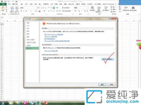Click the Undo arrow in the quick access toolbar
The height and width of the screenshot is (105, 141).
(x=8, y=1)
